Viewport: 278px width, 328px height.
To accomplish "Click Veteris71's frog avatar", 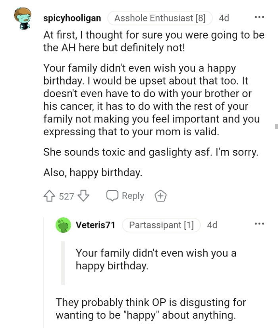I will (x=63, y=225).
